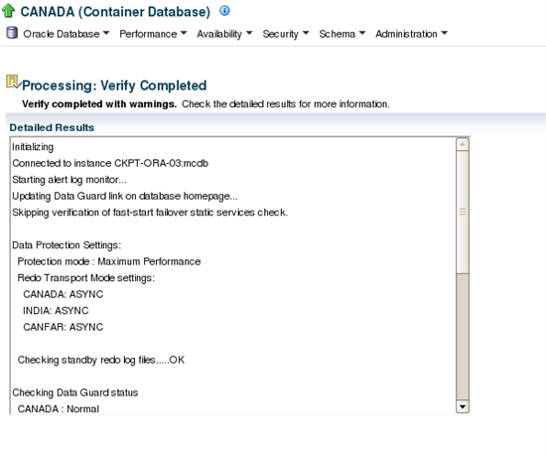
Task: Open the Administration menu
Action: point(406,34)
